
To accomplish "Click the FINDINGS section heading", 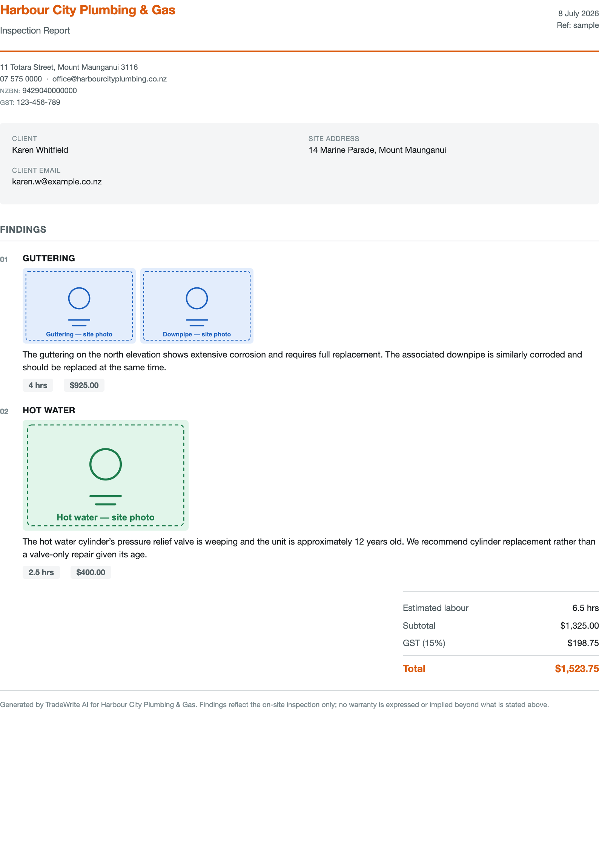I will 23,229.
